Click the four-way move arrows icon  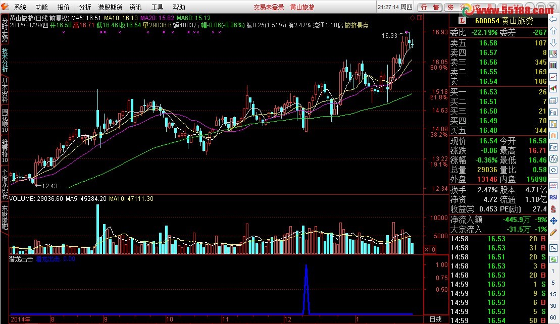(x=553, y=221)
